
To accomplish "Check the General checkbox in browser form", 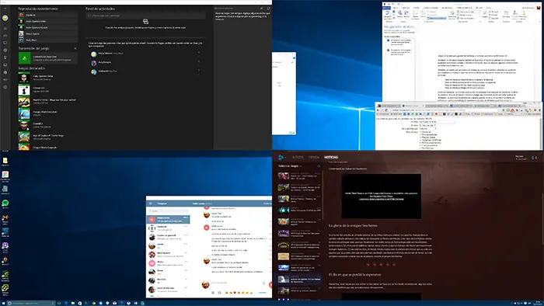I will click(x=420, y=132).
